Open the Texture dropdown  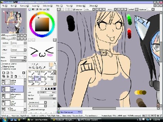(x=19, y=43)
